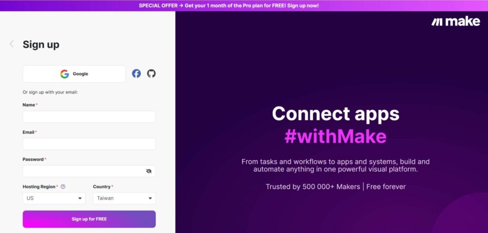Open the Hosting Region help question mark

(x=63, y=187)
